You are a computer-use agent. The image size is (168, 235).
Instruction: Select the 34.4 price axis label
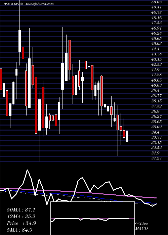click(155, 132)
